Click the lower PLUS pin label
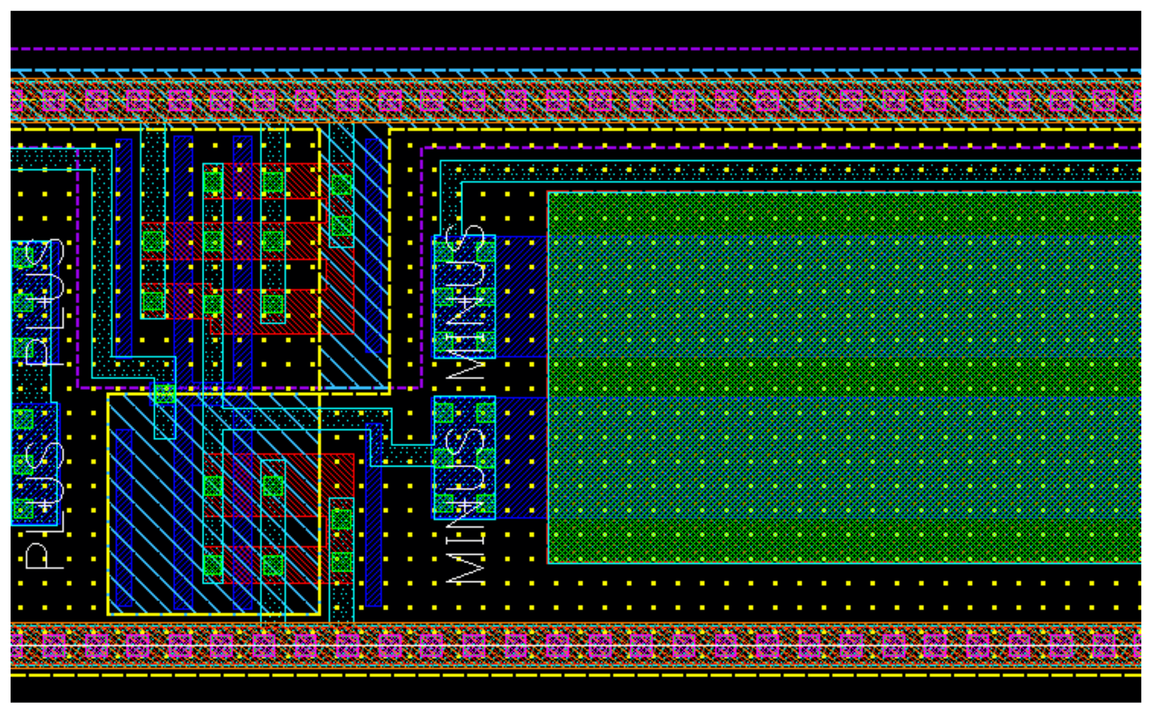 pos(44,505)
